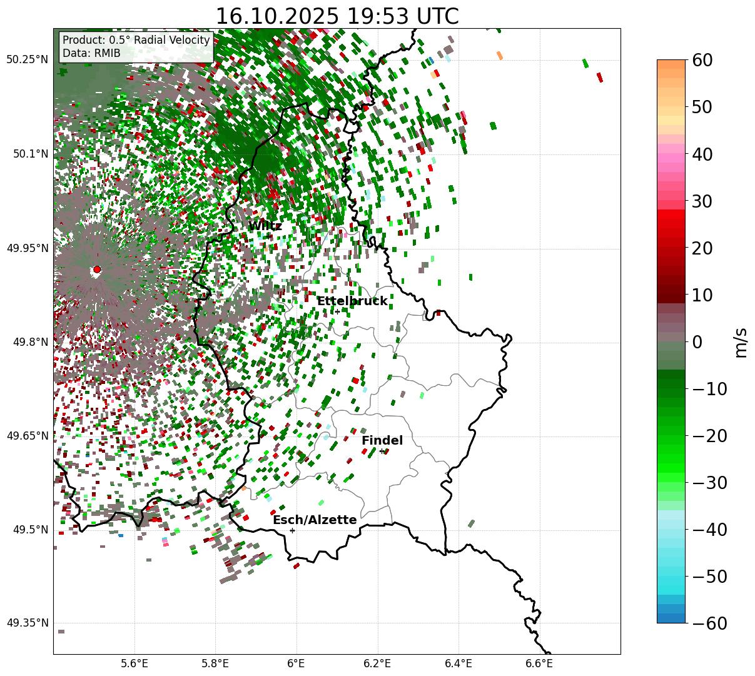Viewport: 755px width, 676px height.
Task: Click the colorbar value −30
Action: [x=711, y=482]
